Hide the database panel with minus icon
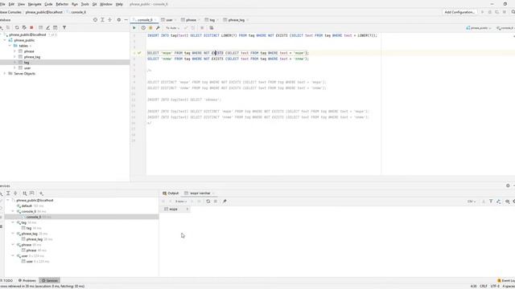 (126, 20)
